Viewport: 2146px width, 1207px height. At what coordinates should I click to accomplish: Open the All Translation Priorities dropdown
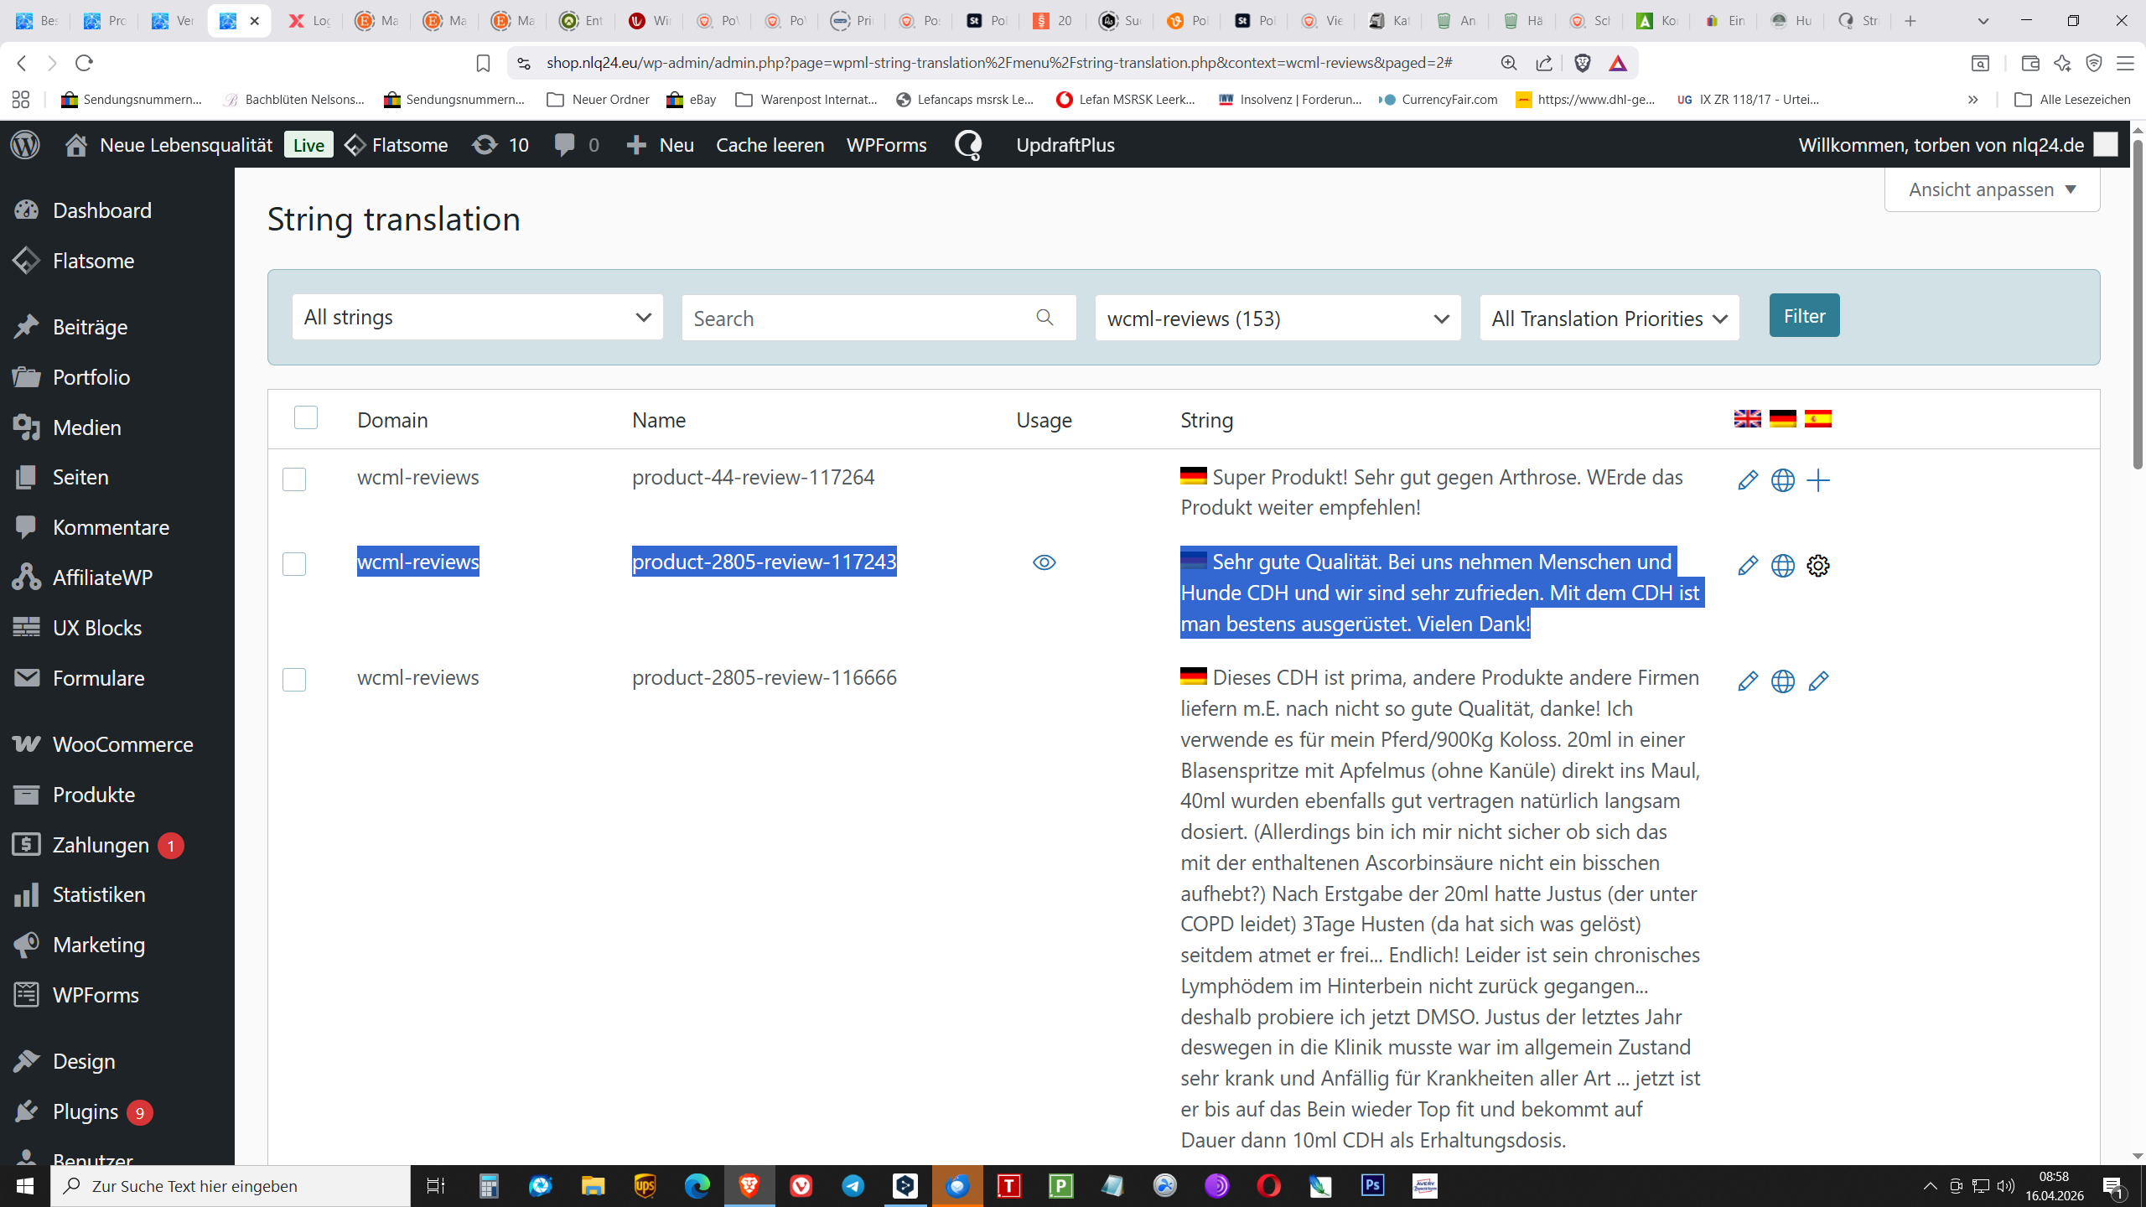click(x=1609, y=319)
